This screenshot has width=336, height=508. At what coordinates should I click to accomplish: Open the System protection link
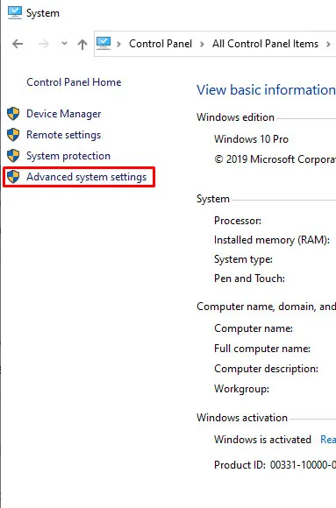tap(68, 156)
